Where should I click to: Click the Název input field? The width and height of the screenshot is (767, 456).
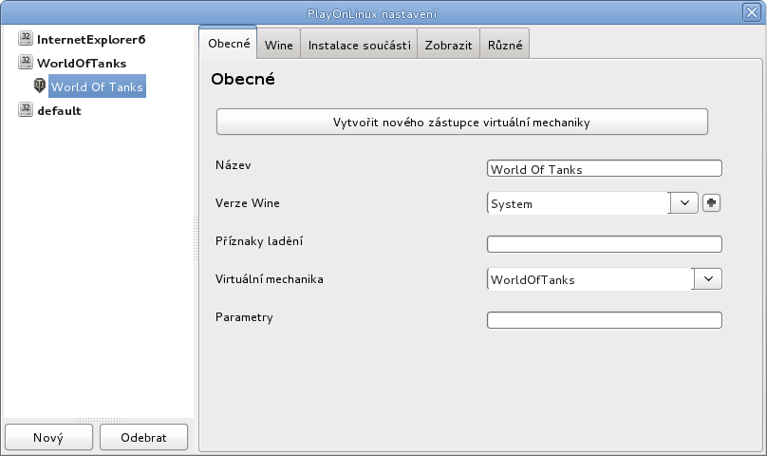tap(604, 168)
